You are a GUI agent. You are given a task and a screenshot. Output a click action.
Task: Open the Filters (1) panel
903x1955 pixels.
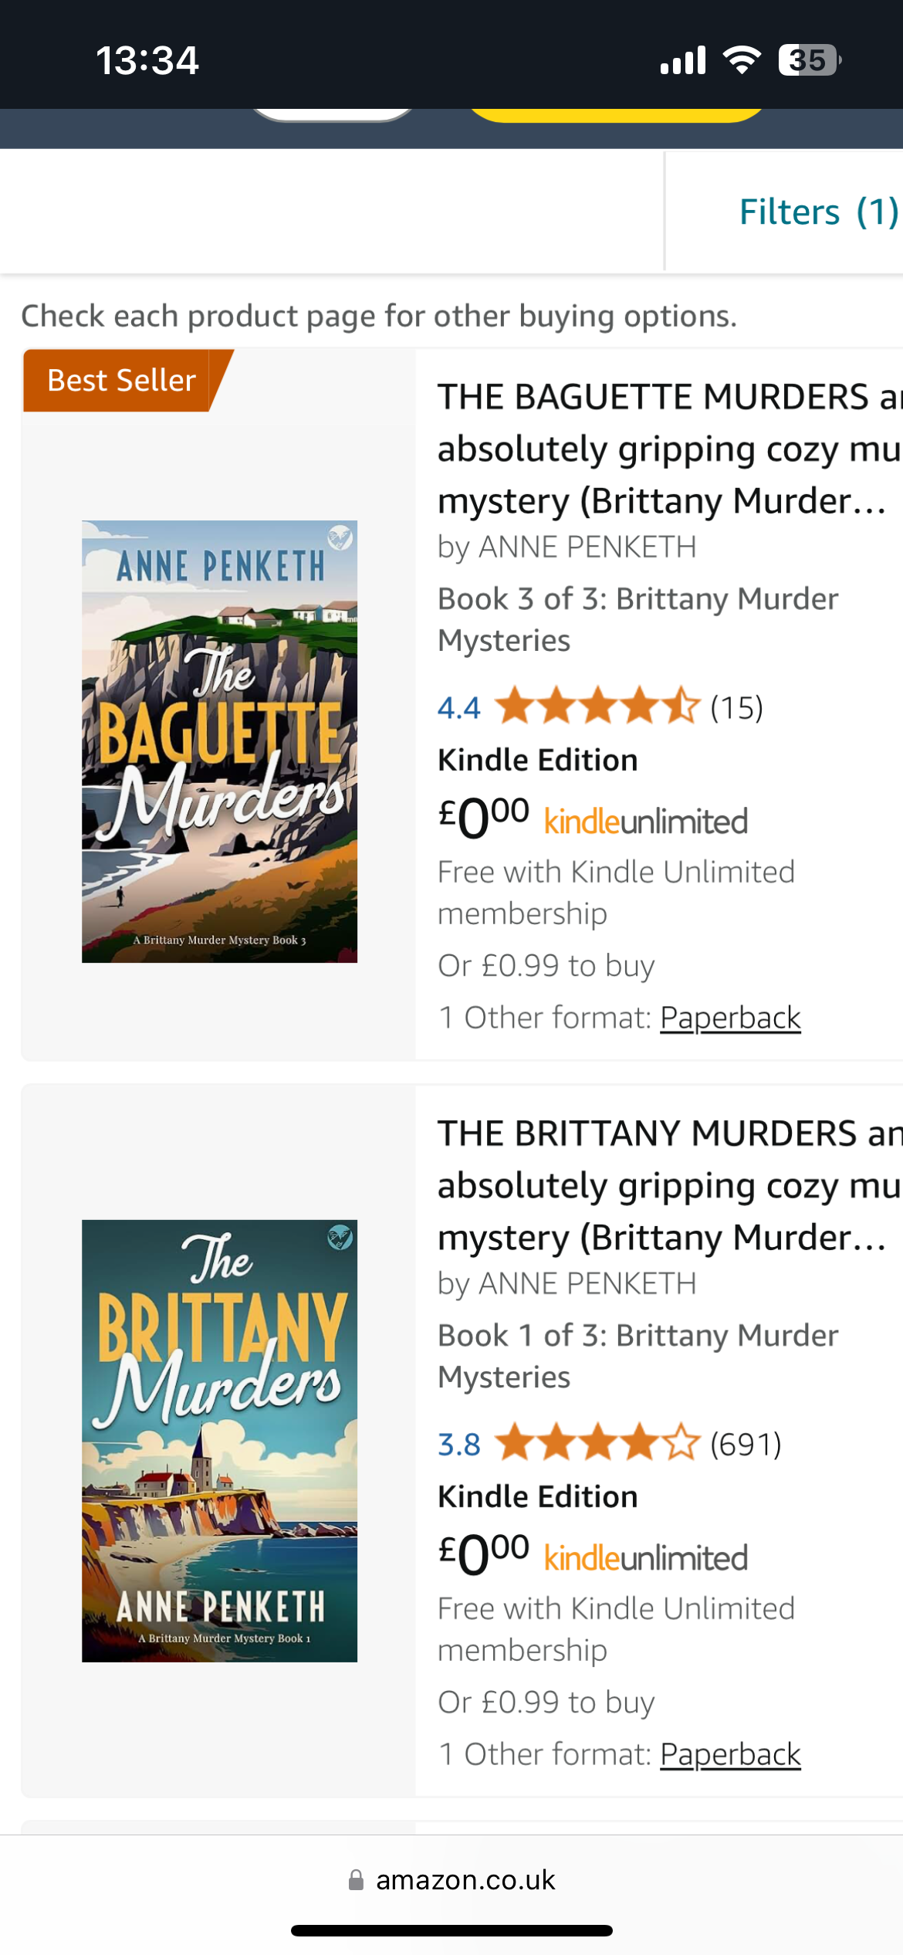pyautogui.click(x=818, y=212)
